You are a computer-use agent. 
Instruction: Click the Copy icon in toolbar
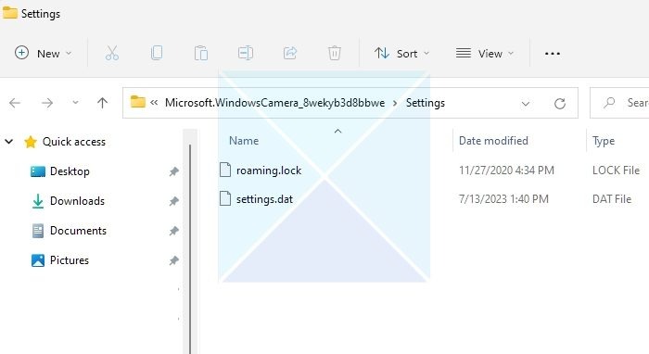pyautogui.click(x=157, y=54)
